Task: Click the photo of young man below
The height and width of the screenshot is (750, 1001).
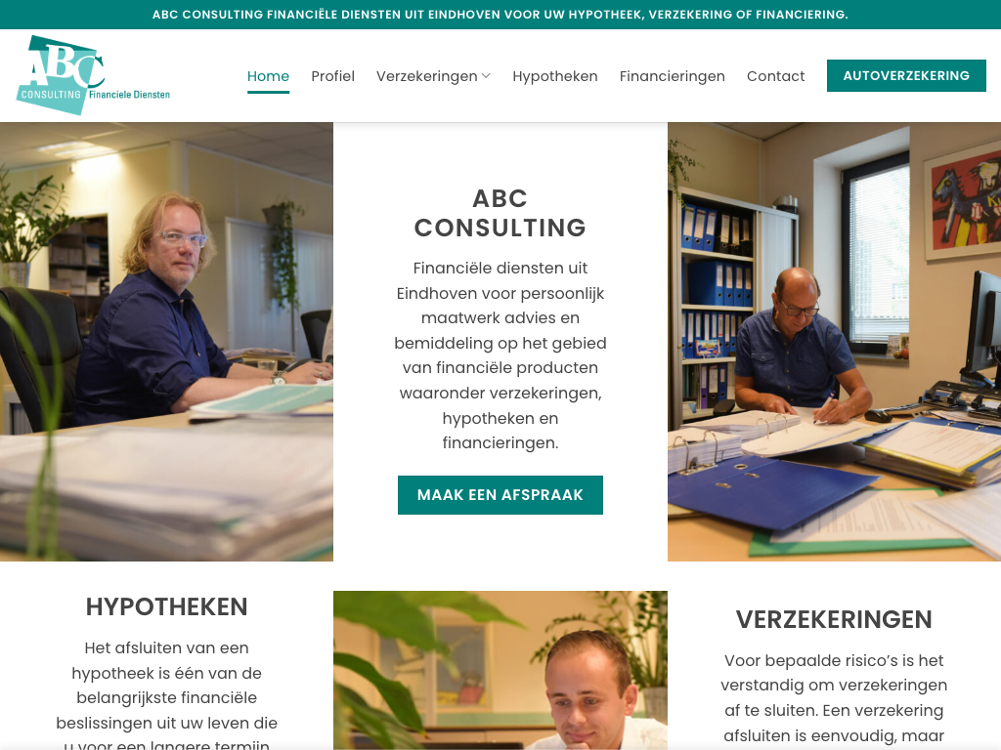Action: 500,670
